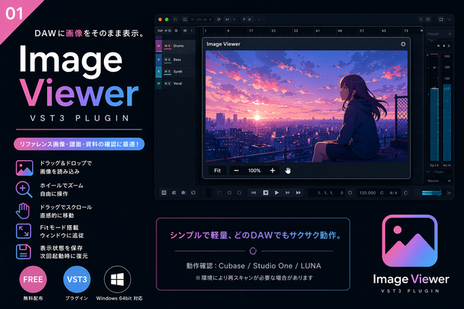Click the Stop button in transport

pos(266,193)
